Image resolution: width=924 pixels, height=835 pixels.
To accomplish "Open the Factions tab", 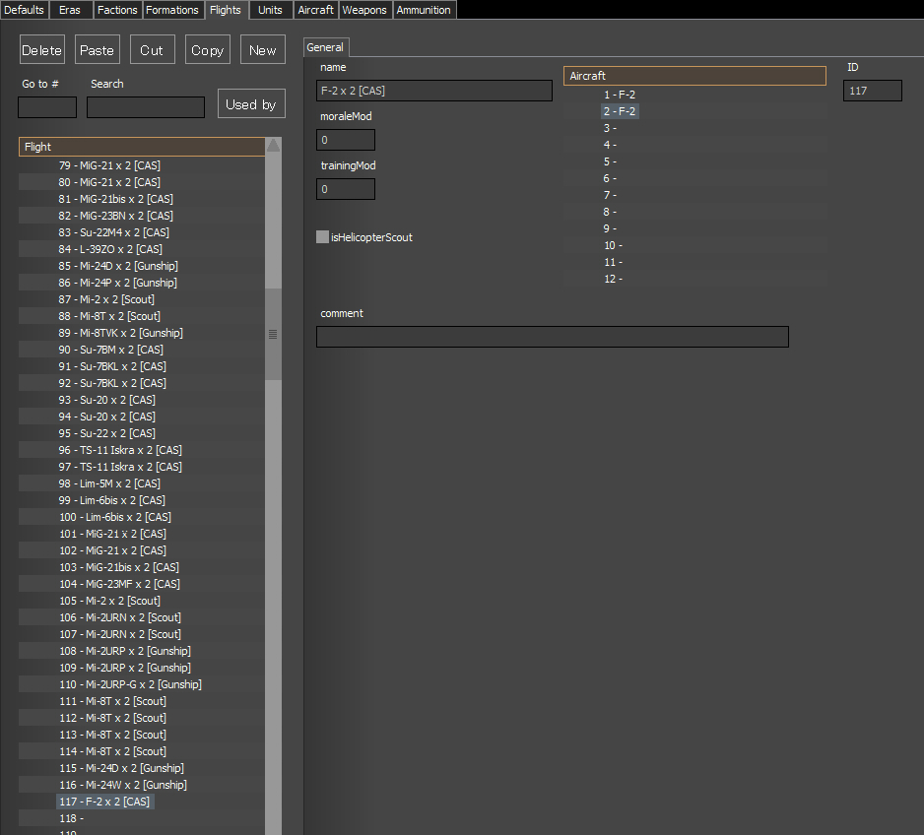I will [x=117, y=10].
